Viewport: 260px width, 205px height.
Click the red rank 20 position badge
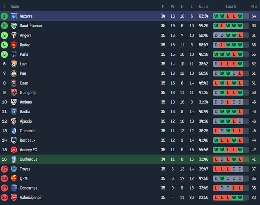[x=4, y=197]
